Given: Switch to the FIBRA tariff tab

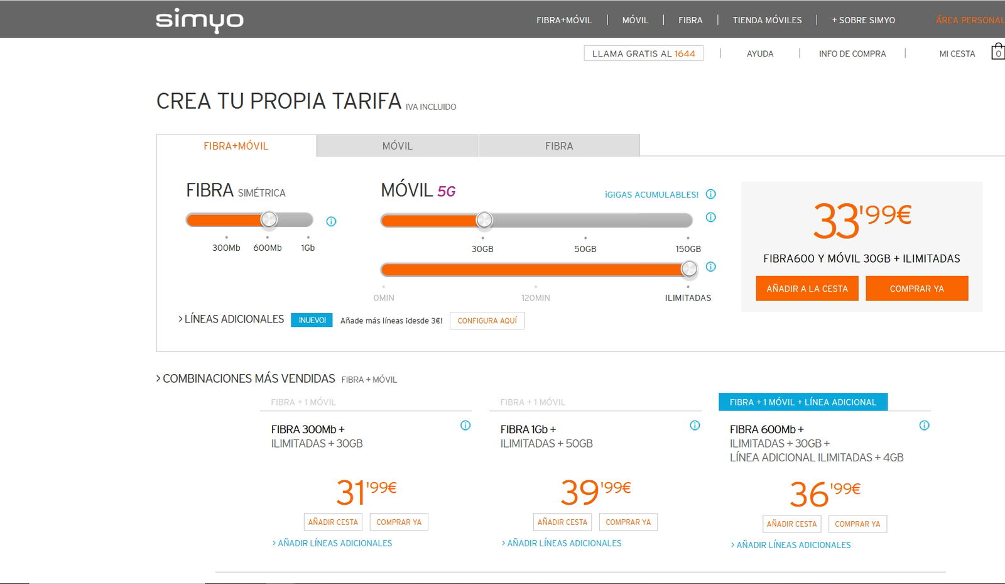Looking at the screenshot, I should click(559, 146).
